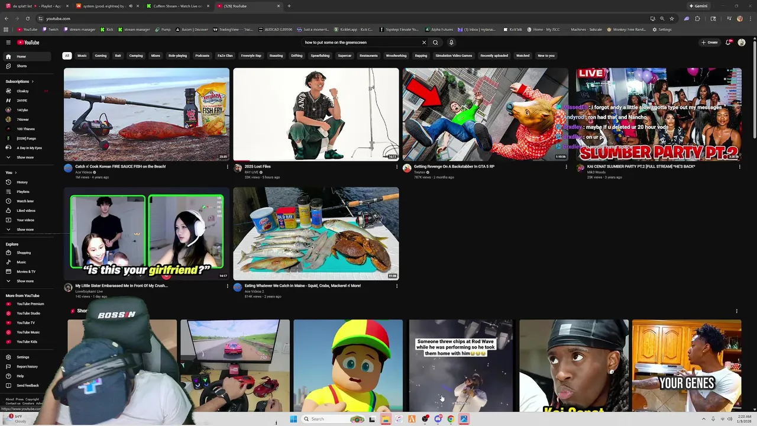Open YouTube Kids in the sidebar
The image size is (757, 426).
coord(27,342)
